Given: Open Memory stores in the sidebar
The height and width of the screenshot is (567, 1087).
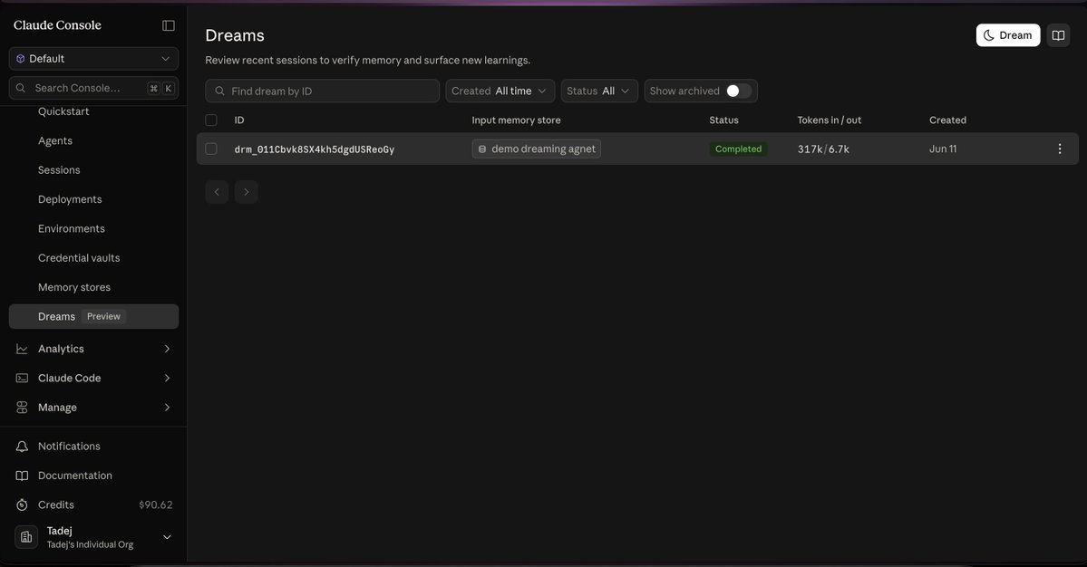Looking at the screenshot, I should (x=74, y=287).
